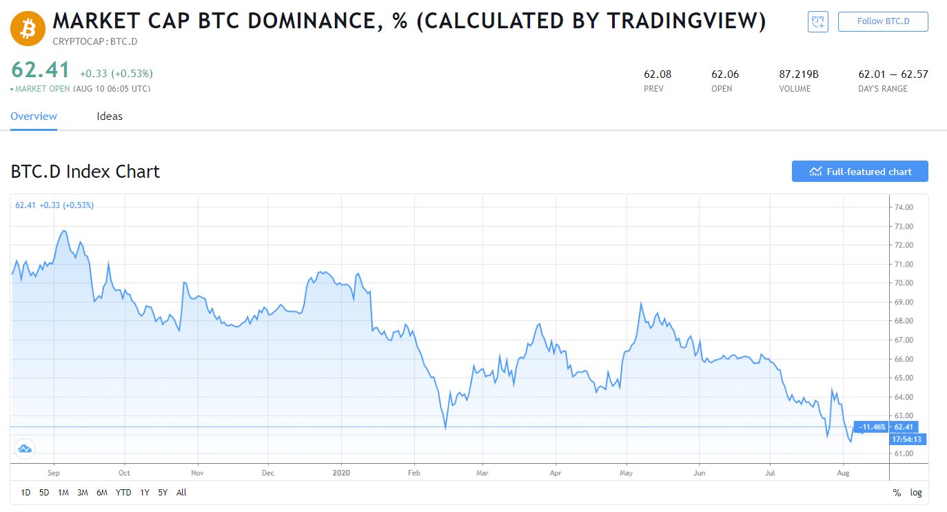Click the chart legend 62.41 +0.33 (+0.53%)
The image size is (947, 512).
pyautogui.click(x=54, y=205)
